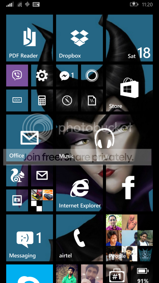Launch UC Browser squirrel tile
The height and width of the screenshot is (283, 159).
[x=17, y=175]
